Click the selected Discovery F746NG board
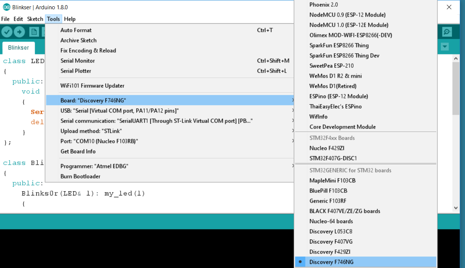This screenshot has width=465, height=268. (x=365, y=262)
